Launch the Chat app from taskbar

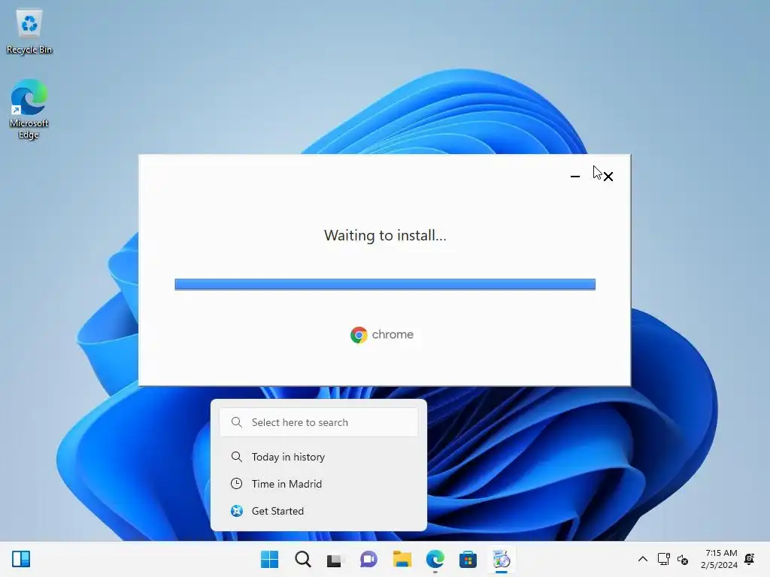click(x=368, y=559)
